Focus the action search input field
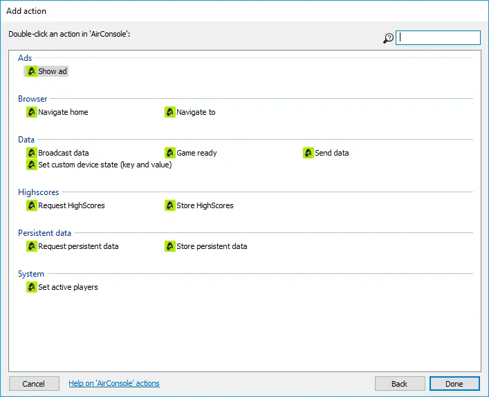The width and height of the screenshot is (489, 397). [438, 37]
